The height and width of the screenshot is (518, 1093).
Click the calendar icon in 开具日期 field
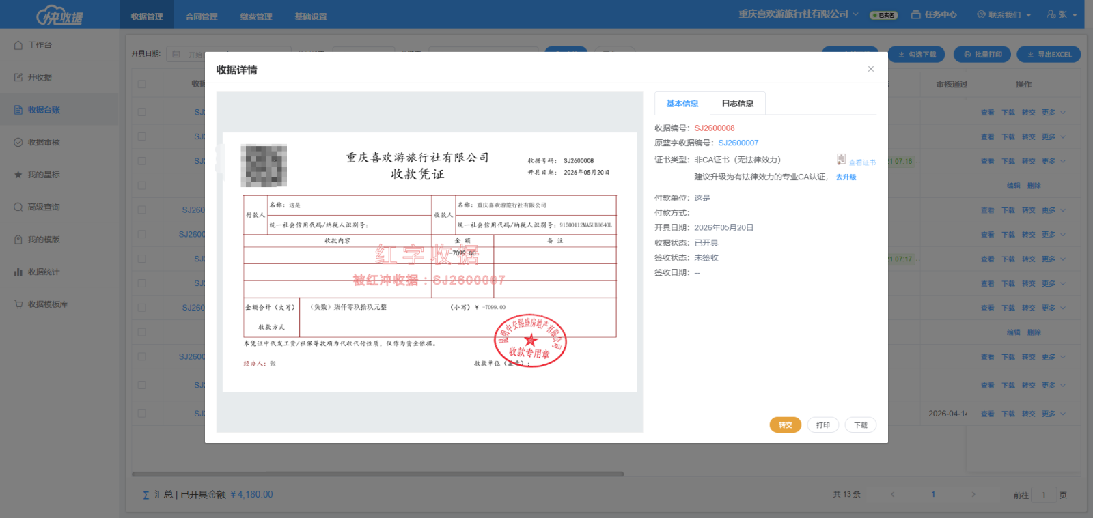pos(176,54)
